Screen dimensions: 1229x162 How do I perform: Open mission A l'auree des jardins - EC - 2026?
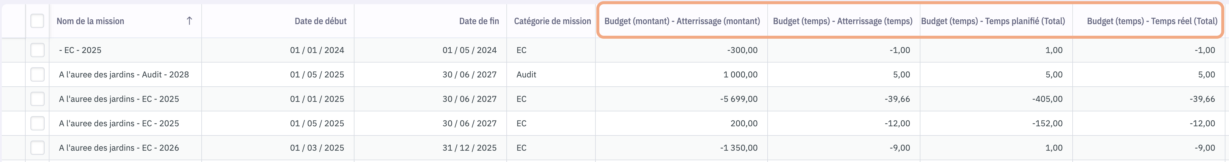(x=119, y=148)
